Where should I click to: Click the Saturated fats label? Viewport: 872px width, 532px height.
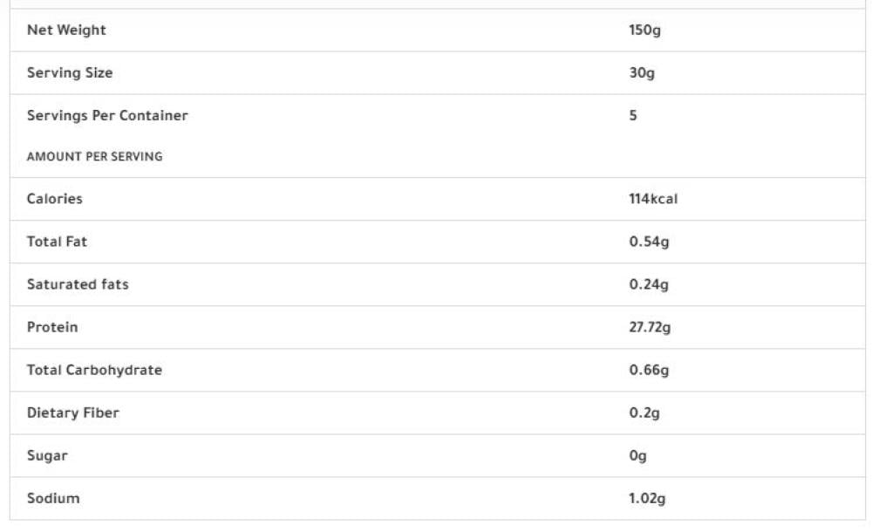click(78, 284)
